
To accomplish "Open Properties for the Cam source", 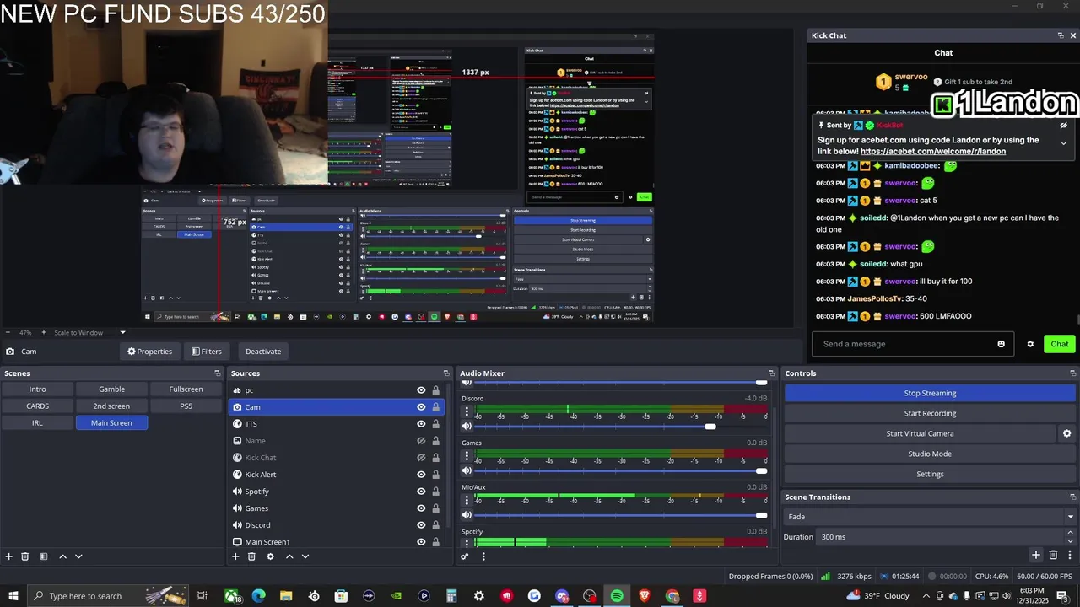I will click(x=149, y=352).
